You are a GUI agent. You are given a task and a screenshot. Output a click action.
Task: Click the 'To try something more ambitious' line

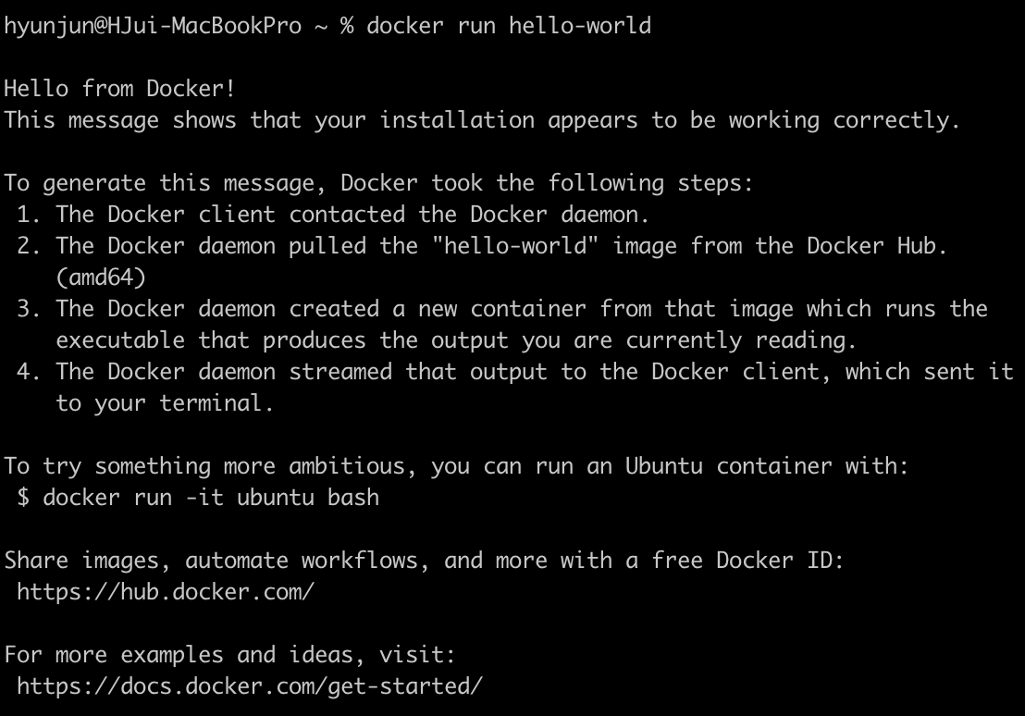point(456,466)
